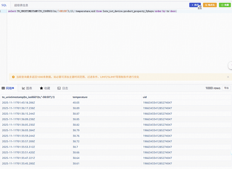Open the 超级表信息 tab

tap(21, 5)
